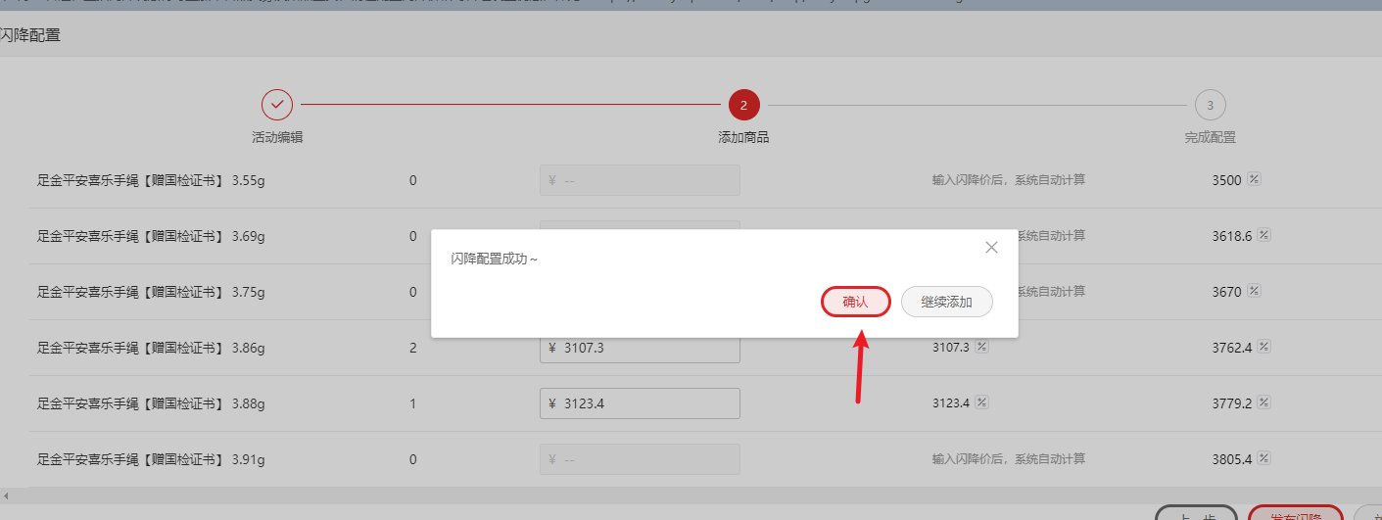Click the flash price field showing 3123.4

pos(640,403)
